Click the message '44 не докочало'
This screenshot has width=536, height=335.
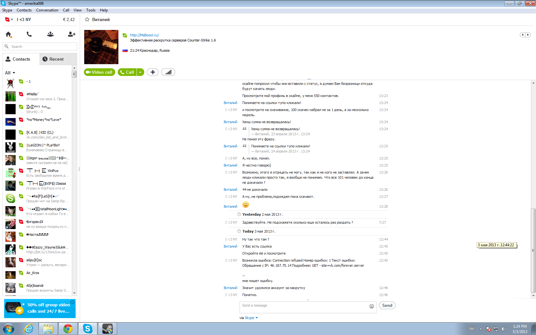255,190
